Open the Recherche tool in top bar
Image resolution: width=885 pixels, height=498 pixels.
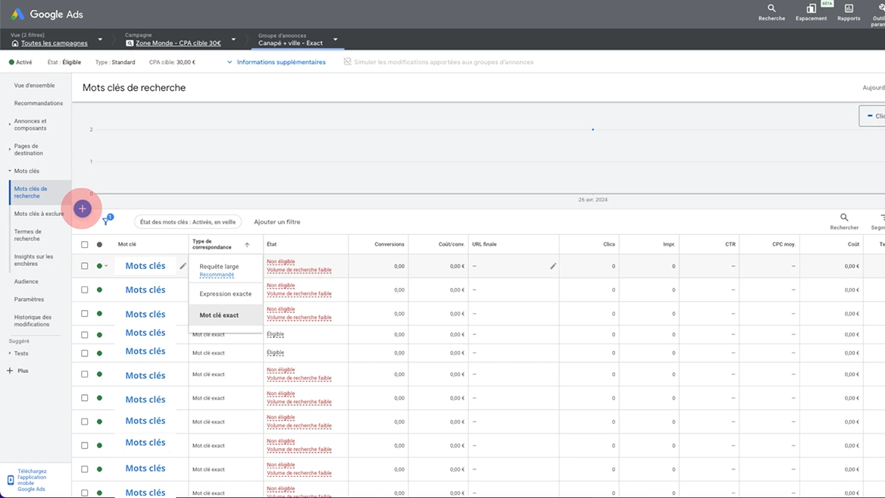[771, 12]
